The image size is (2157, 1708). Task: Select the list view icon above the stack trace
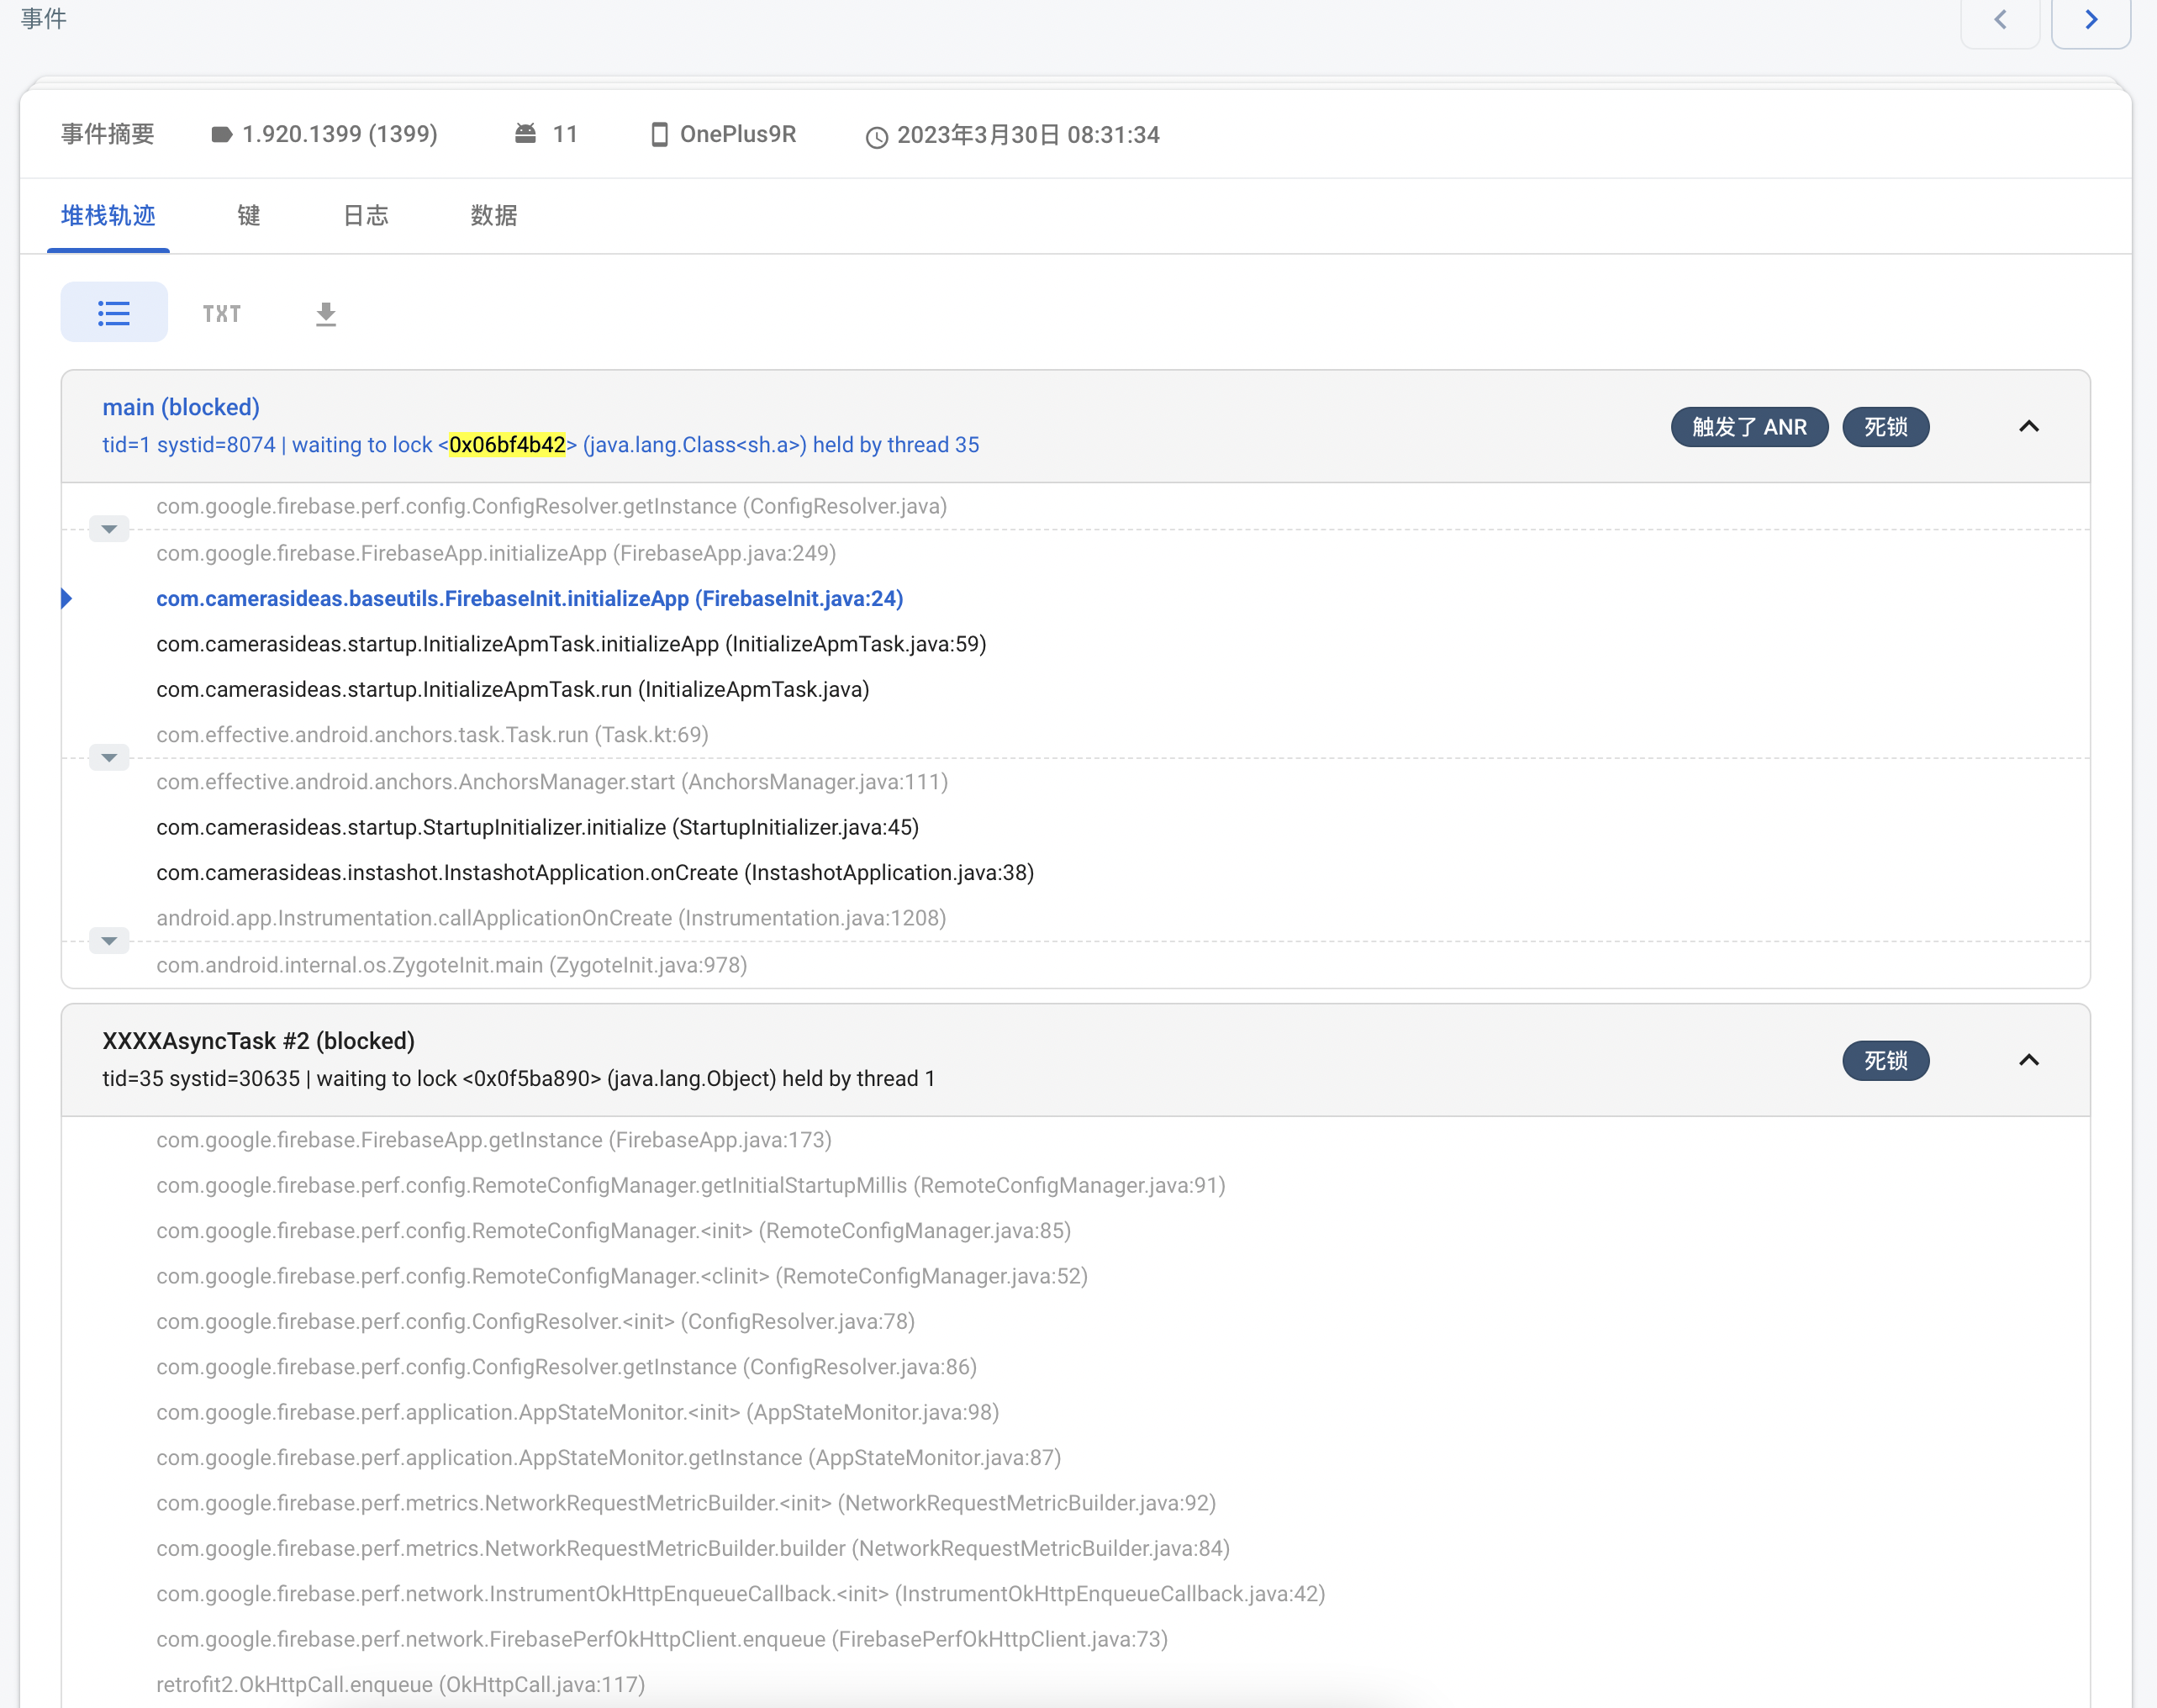[114, 312]
